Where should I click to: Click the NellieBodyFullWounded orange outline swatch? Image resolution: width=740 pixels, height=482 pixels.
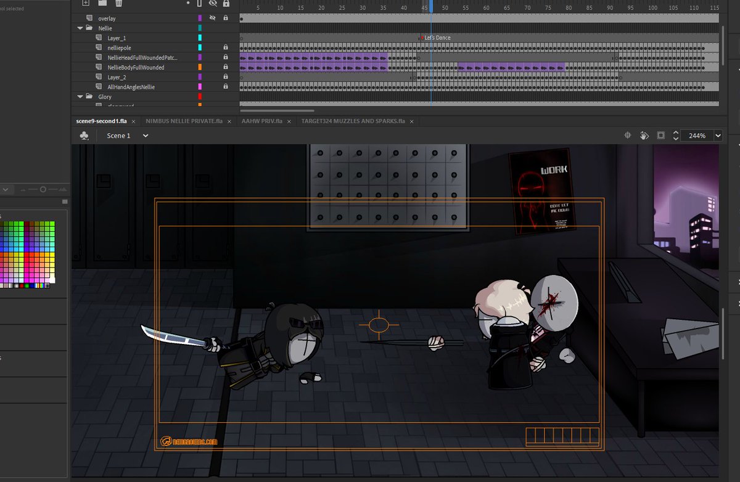click(x=200, y=67)
